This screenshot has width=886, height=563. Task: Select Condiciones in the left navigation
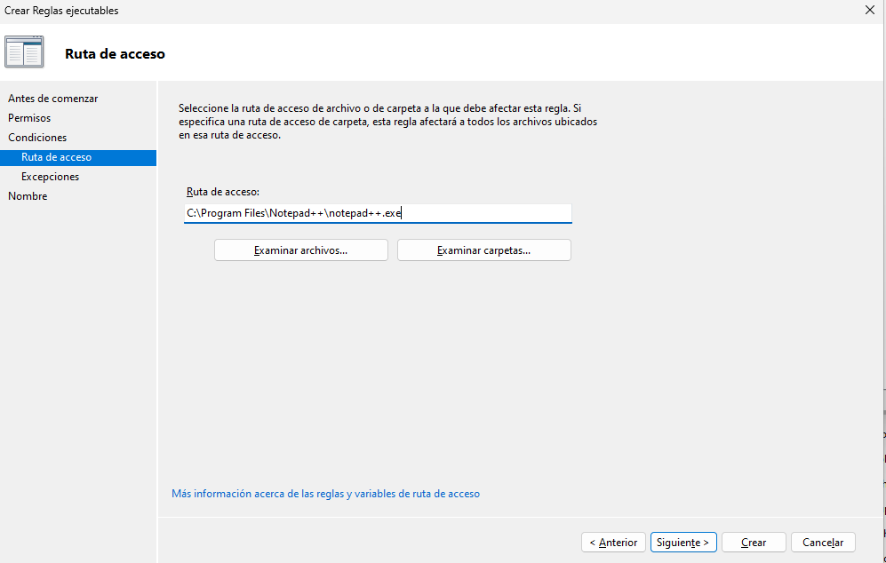pos(37,138)
